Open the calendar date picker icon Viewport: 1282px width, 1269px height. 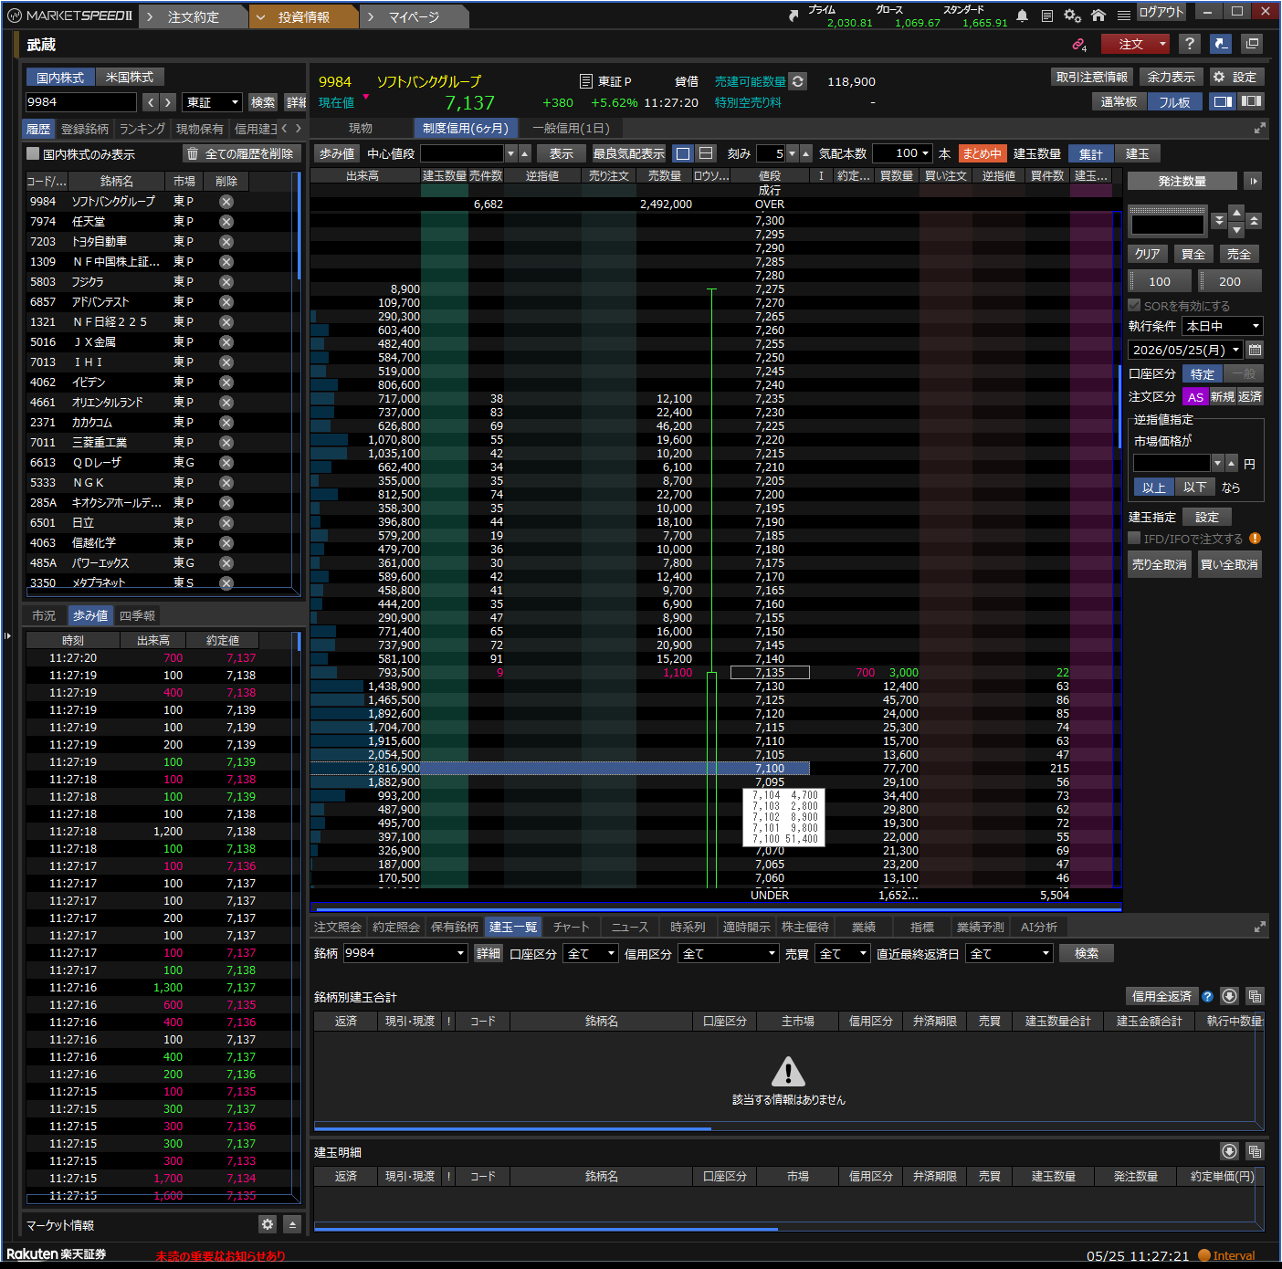pyautogui.click(x=1255, y=350)
